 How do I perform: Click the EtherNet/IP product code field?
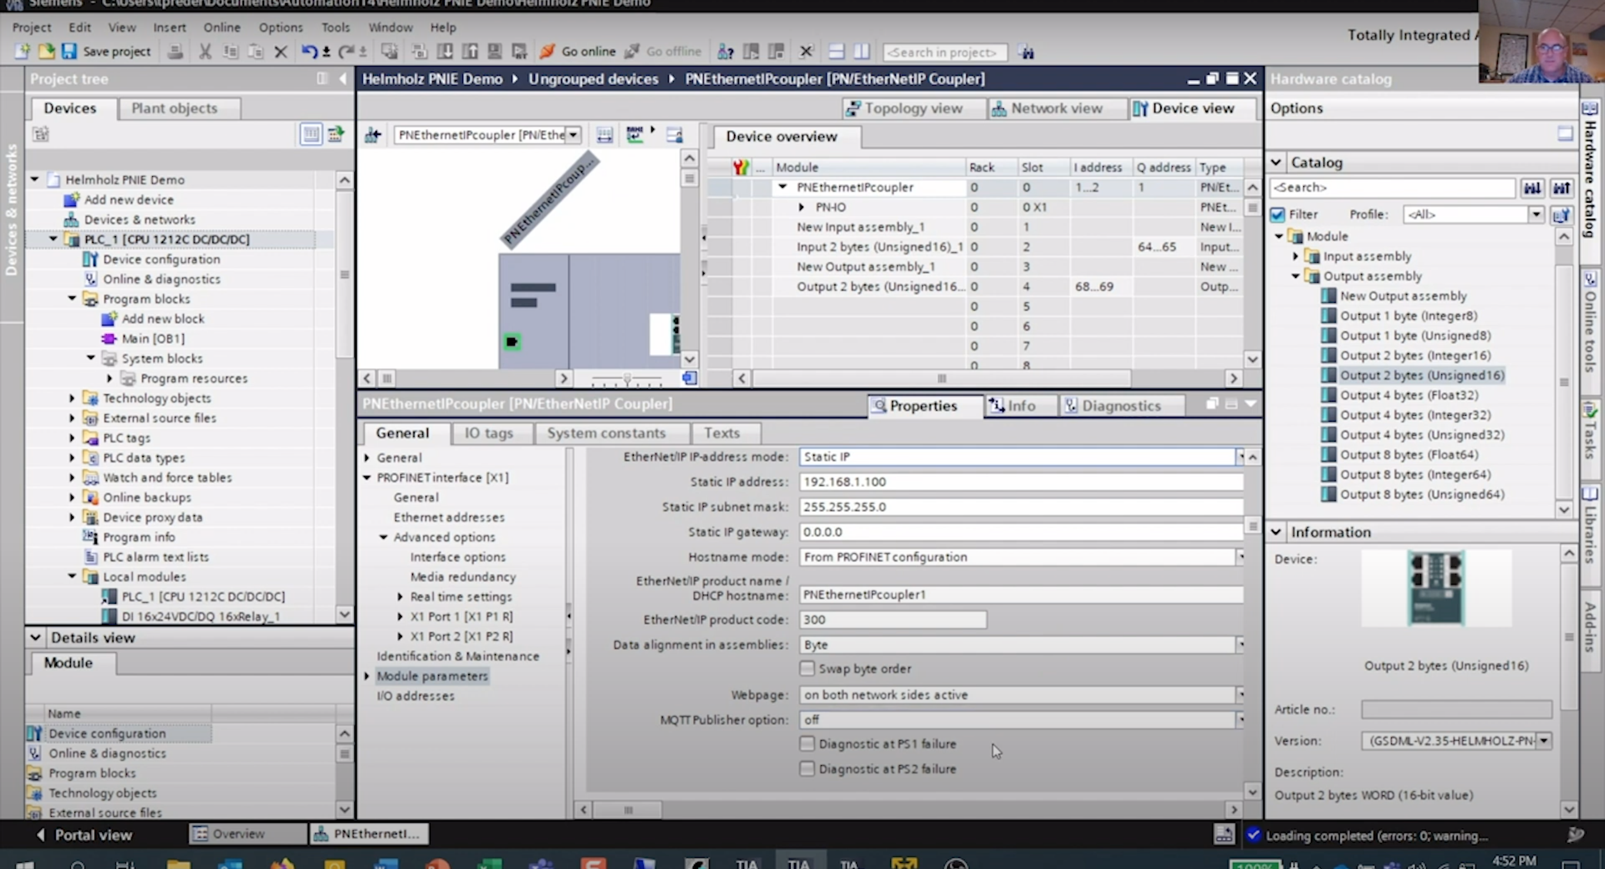(892, 620)
